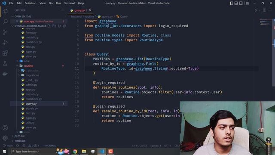The height and width of the screenshot is (155, 275).
Task: Toggle the primary side bar layout button
Action: [231, 3]
